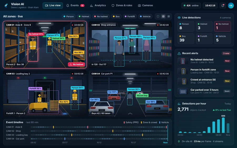
Task: Open Crowd at entrance alert thumbnail
Action: 183,81
